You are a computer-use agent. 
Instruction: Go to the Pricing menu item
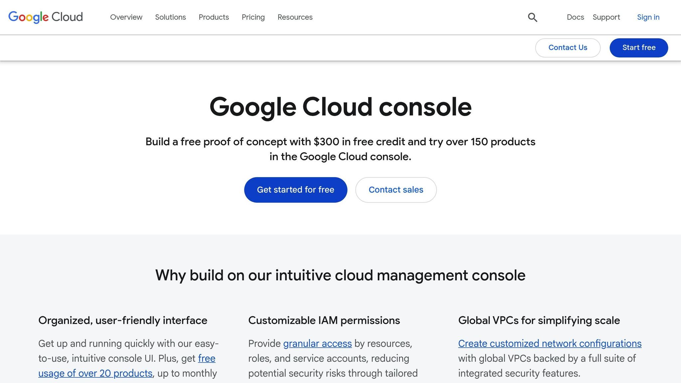253,17
